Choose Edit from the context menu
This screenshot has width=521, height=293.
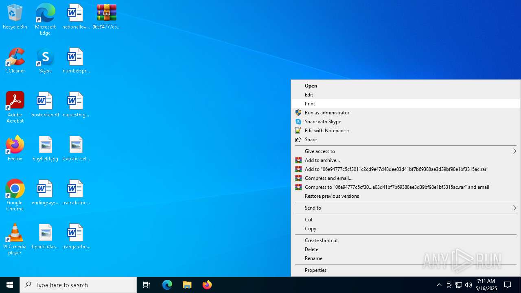click(406, 95)
